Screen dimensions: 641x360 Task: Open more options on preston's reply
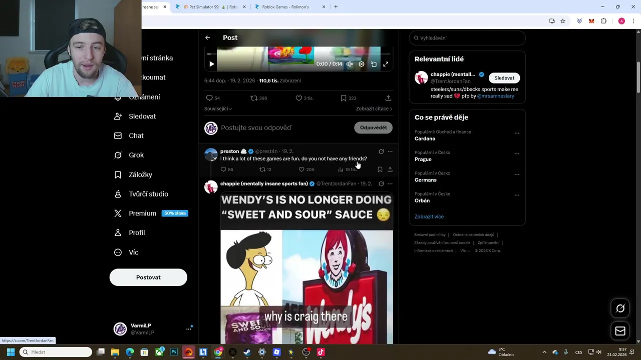(x=390, y=151)
